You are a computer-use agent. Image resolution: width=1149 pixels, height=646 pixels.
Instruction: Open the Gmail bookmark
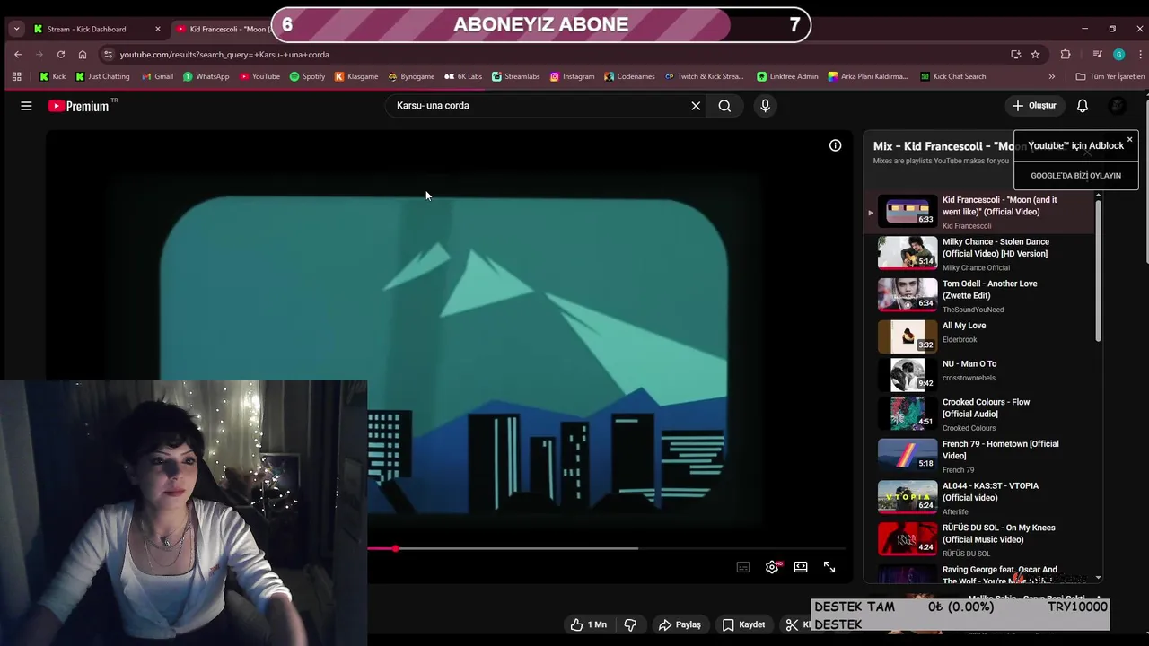click(156, 76)
